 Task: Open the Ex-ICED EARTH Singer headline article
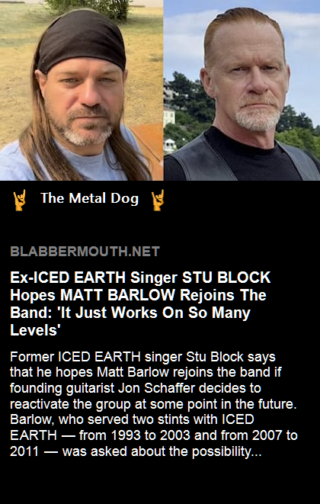pos(140,303)
